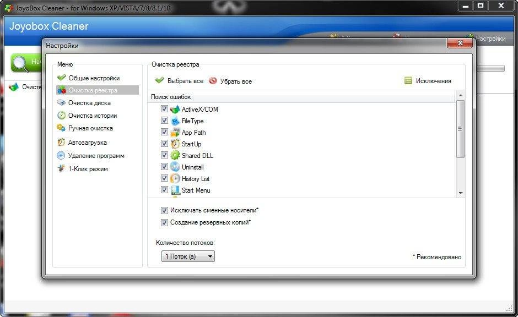This screenshot has width=518, height=317.
Task: Click the wand icon beside 1-Клик режим
Action: click(x=61, y=168)
